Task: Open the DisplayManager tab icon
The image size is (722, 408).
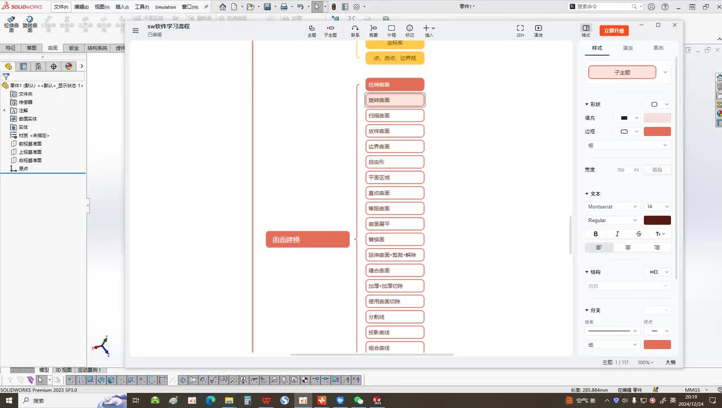Action: (x=69, y=66)
